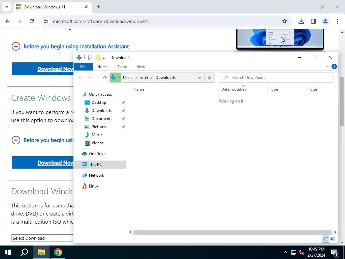Go up one folder level arrow

pyautogui.click(x=105, y=78)
